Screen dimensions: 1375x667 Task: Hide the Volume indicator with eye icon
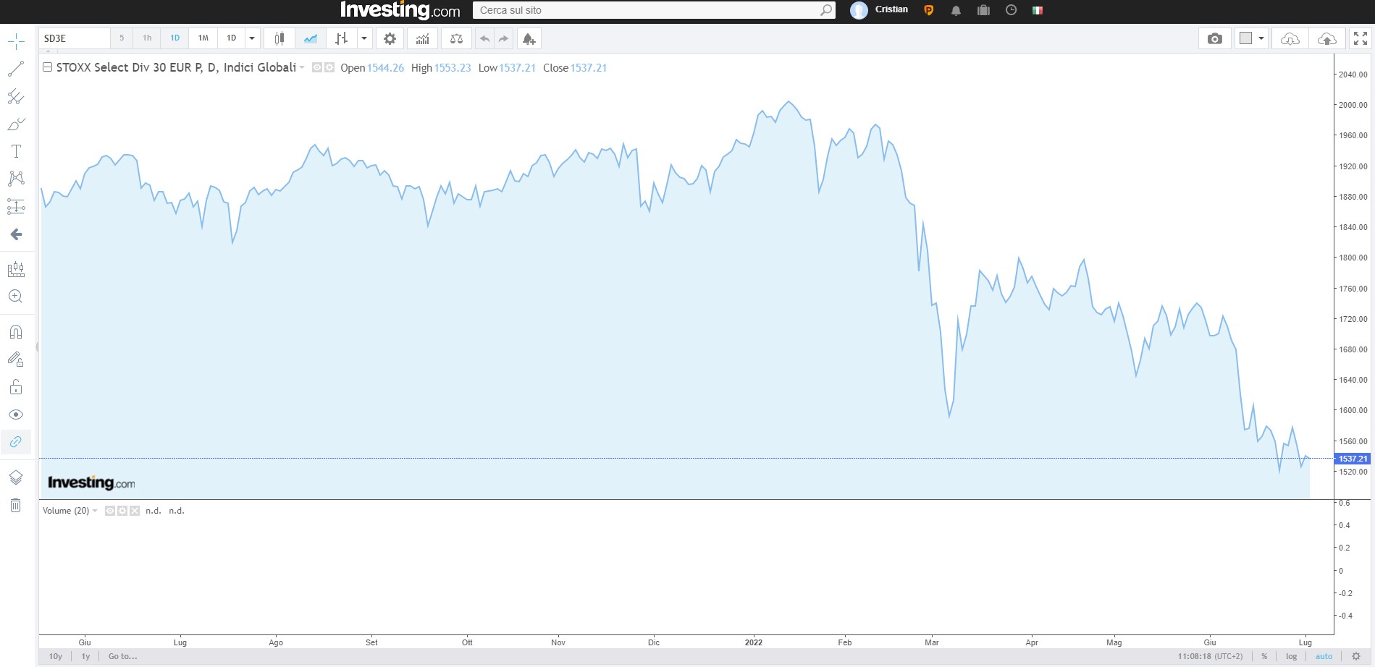click(110, 511)
